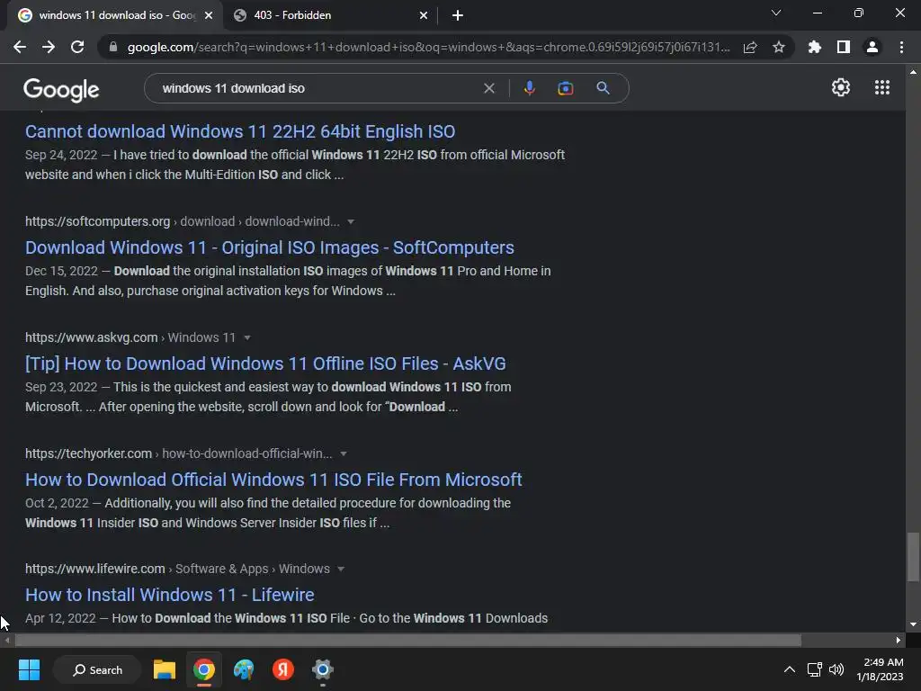Expand the askvg.com result options arrow

(x=247, y=338)
